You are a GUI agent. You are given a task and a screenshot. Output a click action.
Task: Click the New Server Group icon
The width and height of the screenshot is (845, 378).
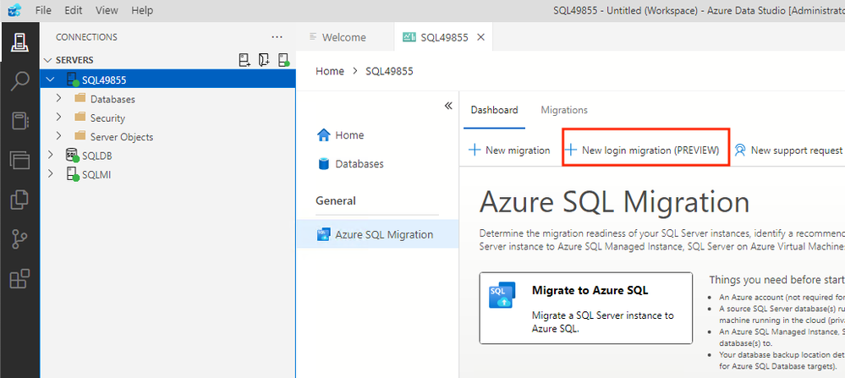[x=264, y=60]
